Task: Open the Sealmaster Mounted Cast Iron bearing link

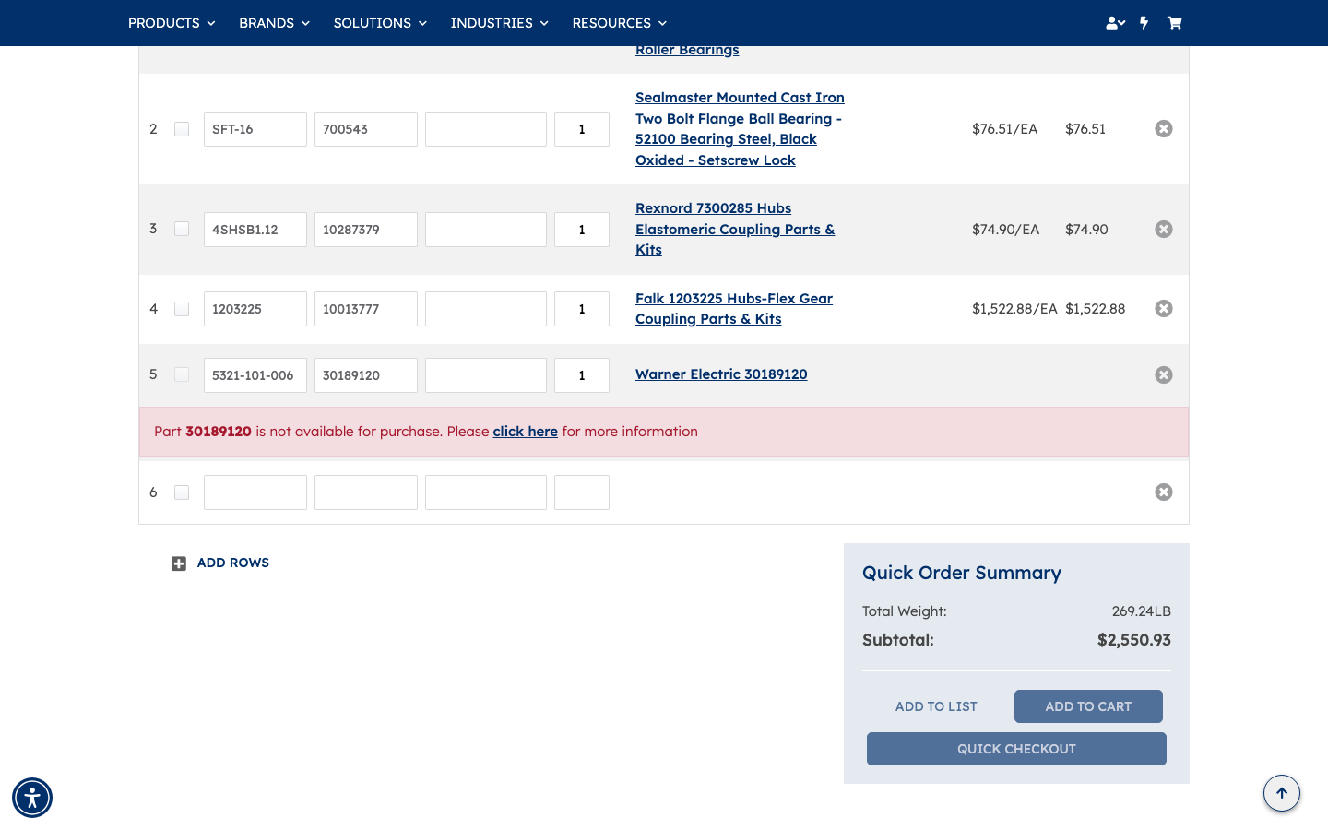Action: point(740,129)
